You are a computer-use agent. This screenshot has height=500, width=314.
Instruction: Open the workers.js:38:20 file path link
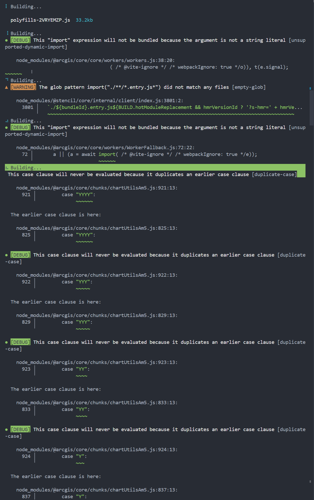pos(95,60)
